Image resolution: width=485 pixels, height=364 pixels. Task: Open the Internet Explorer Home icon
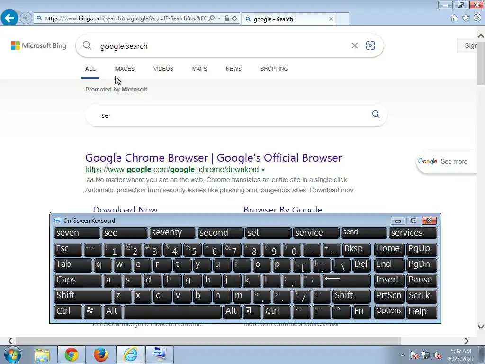click(x=454, y=18)
